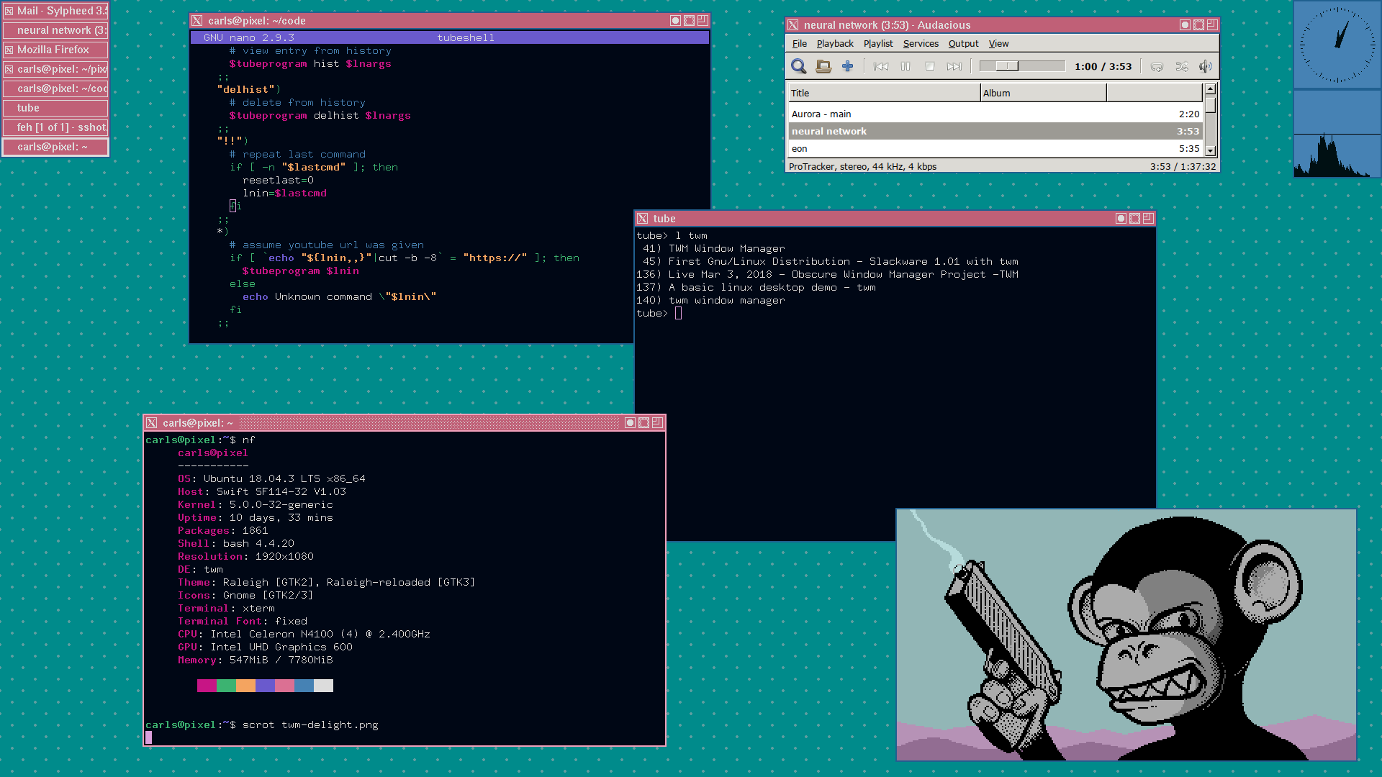Screen dimensions: 1382x777
Task: Click the song seek slider handle
Action: (x=1008, y=66)
